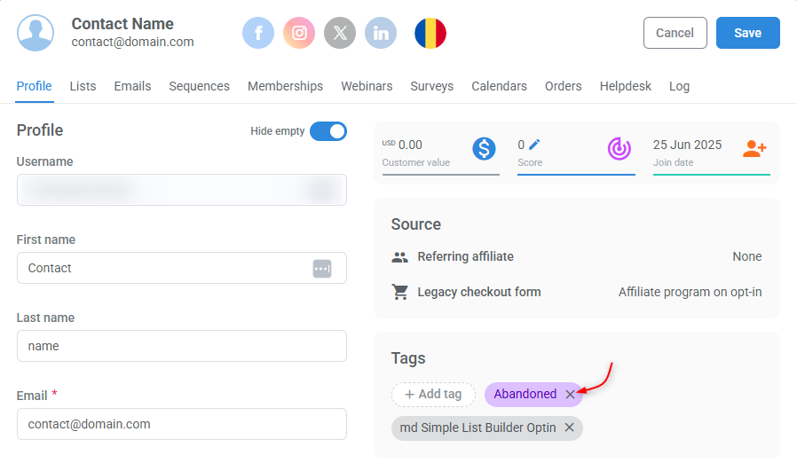The height and width of the screenshot is (463, 797).
Task: Click the contact@domain.com header email
Action: pyautogui.click(x=132, y=43)
